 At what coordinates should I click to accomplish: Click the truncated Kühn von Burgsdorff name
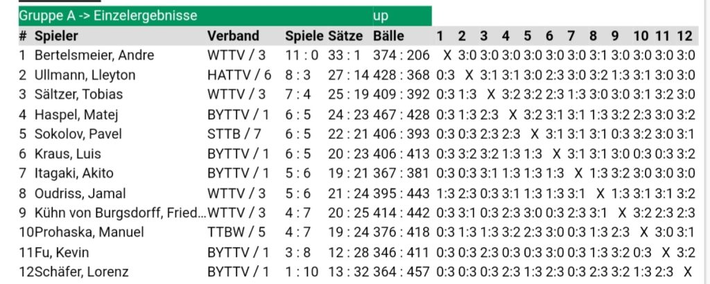[x=119, y=213]
